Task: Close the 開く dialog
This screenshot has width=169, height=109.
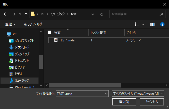Action: coord(165,4)
